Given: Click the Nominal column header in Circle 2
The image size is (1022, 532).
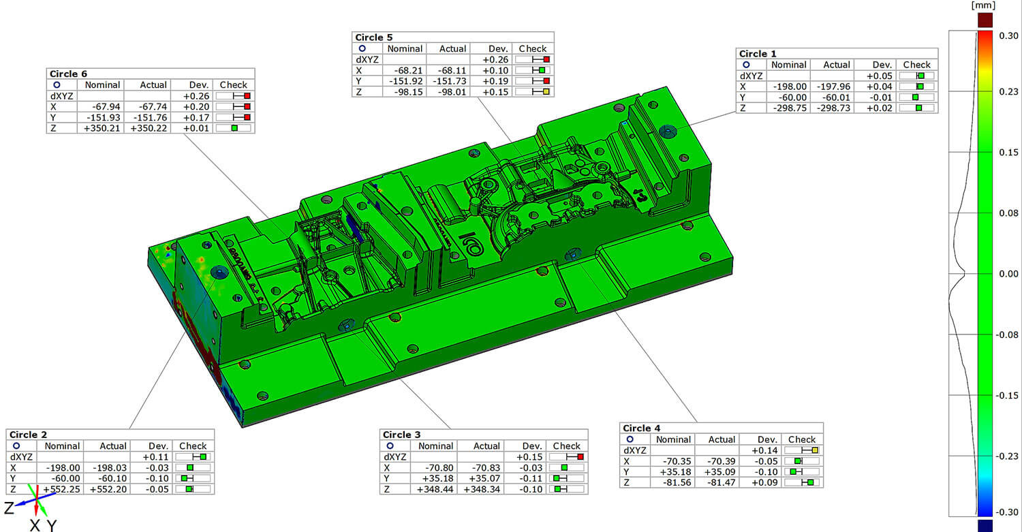Looking at the screenshot, I should pos(61,446).
